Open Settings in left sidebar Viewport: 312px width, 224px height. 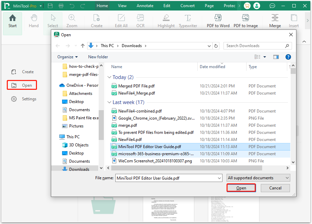tap(24, 99)
